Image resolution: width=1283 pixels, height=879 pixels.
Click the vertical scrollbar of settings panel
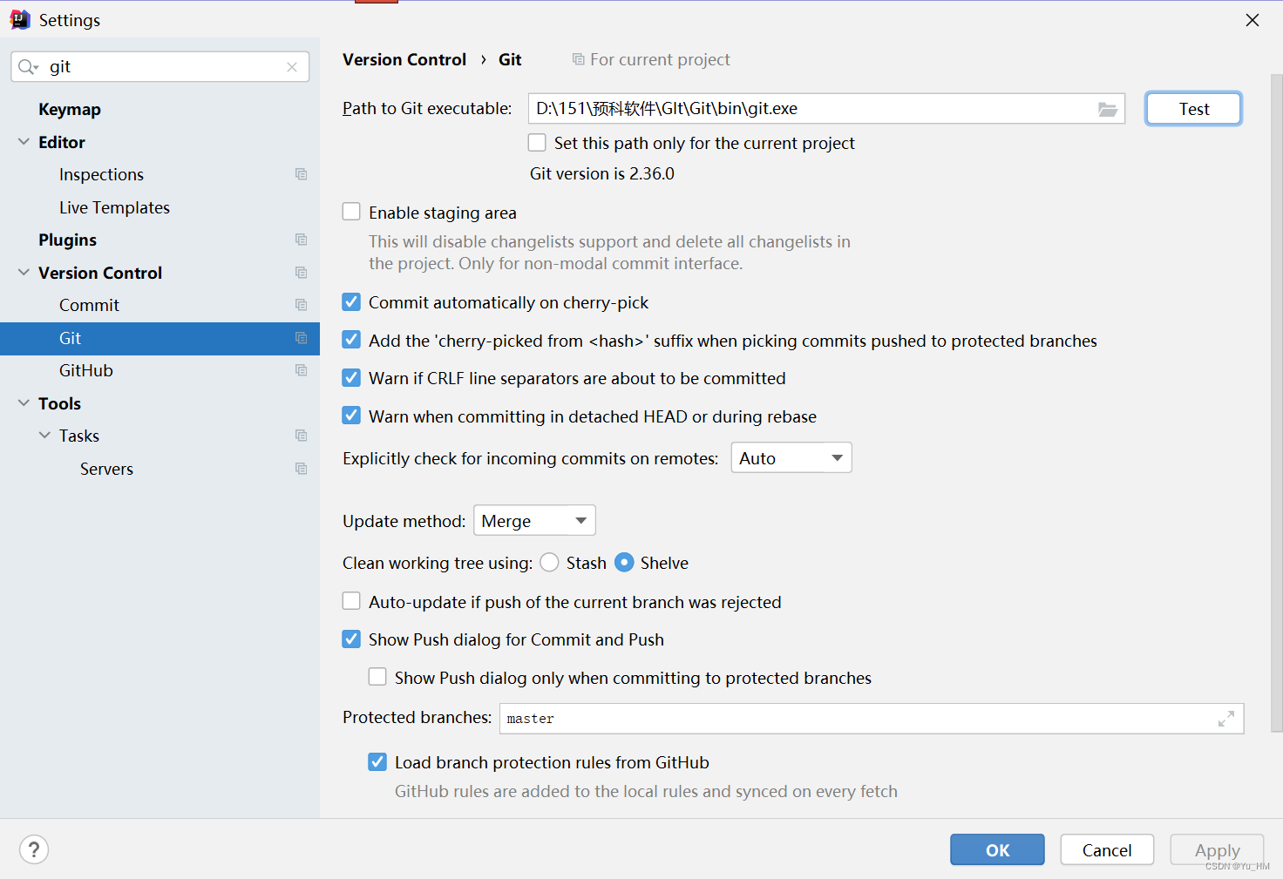point(1277,402)
